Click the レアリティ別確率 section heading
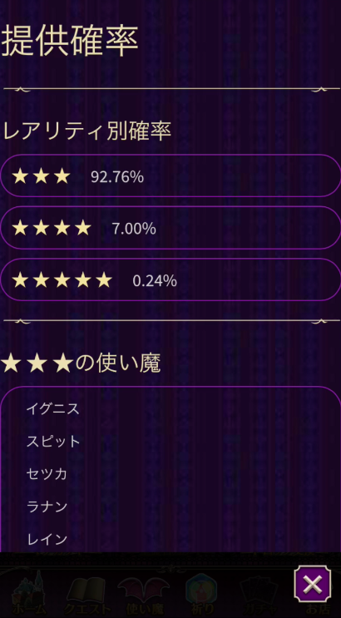The width and height of the screenshot is (341, 618). pos(86,131)
